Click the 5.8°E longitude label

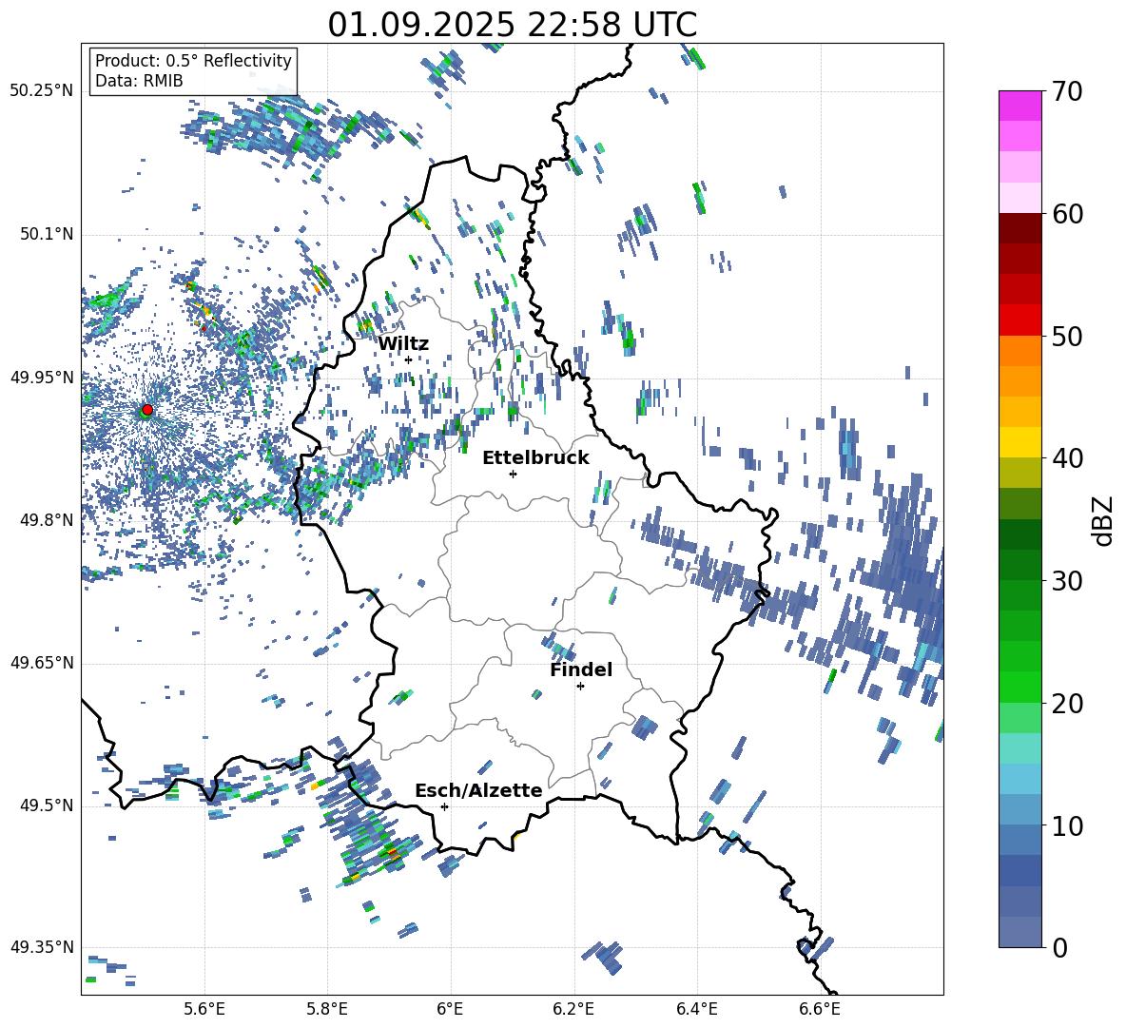[327, 1009]
